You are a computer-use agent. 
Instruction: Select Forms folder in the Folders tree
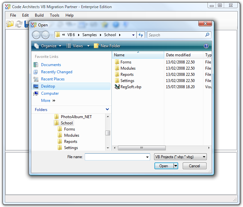click(70, 129)
